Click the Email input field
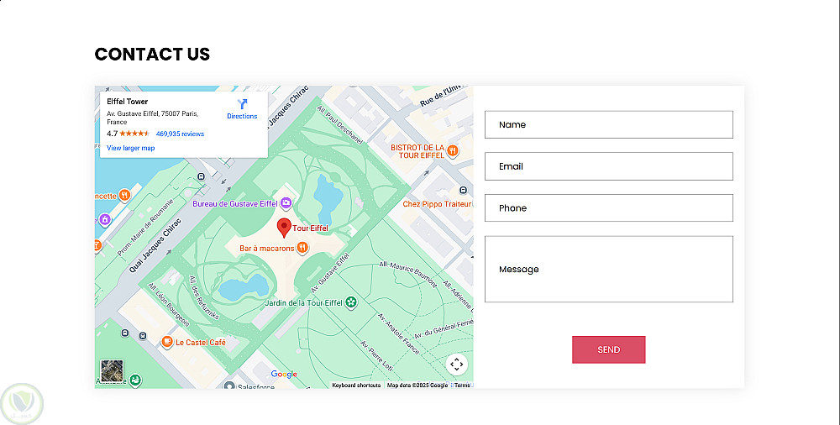Screen dimensions: 840x425 (x=608, y=166)
